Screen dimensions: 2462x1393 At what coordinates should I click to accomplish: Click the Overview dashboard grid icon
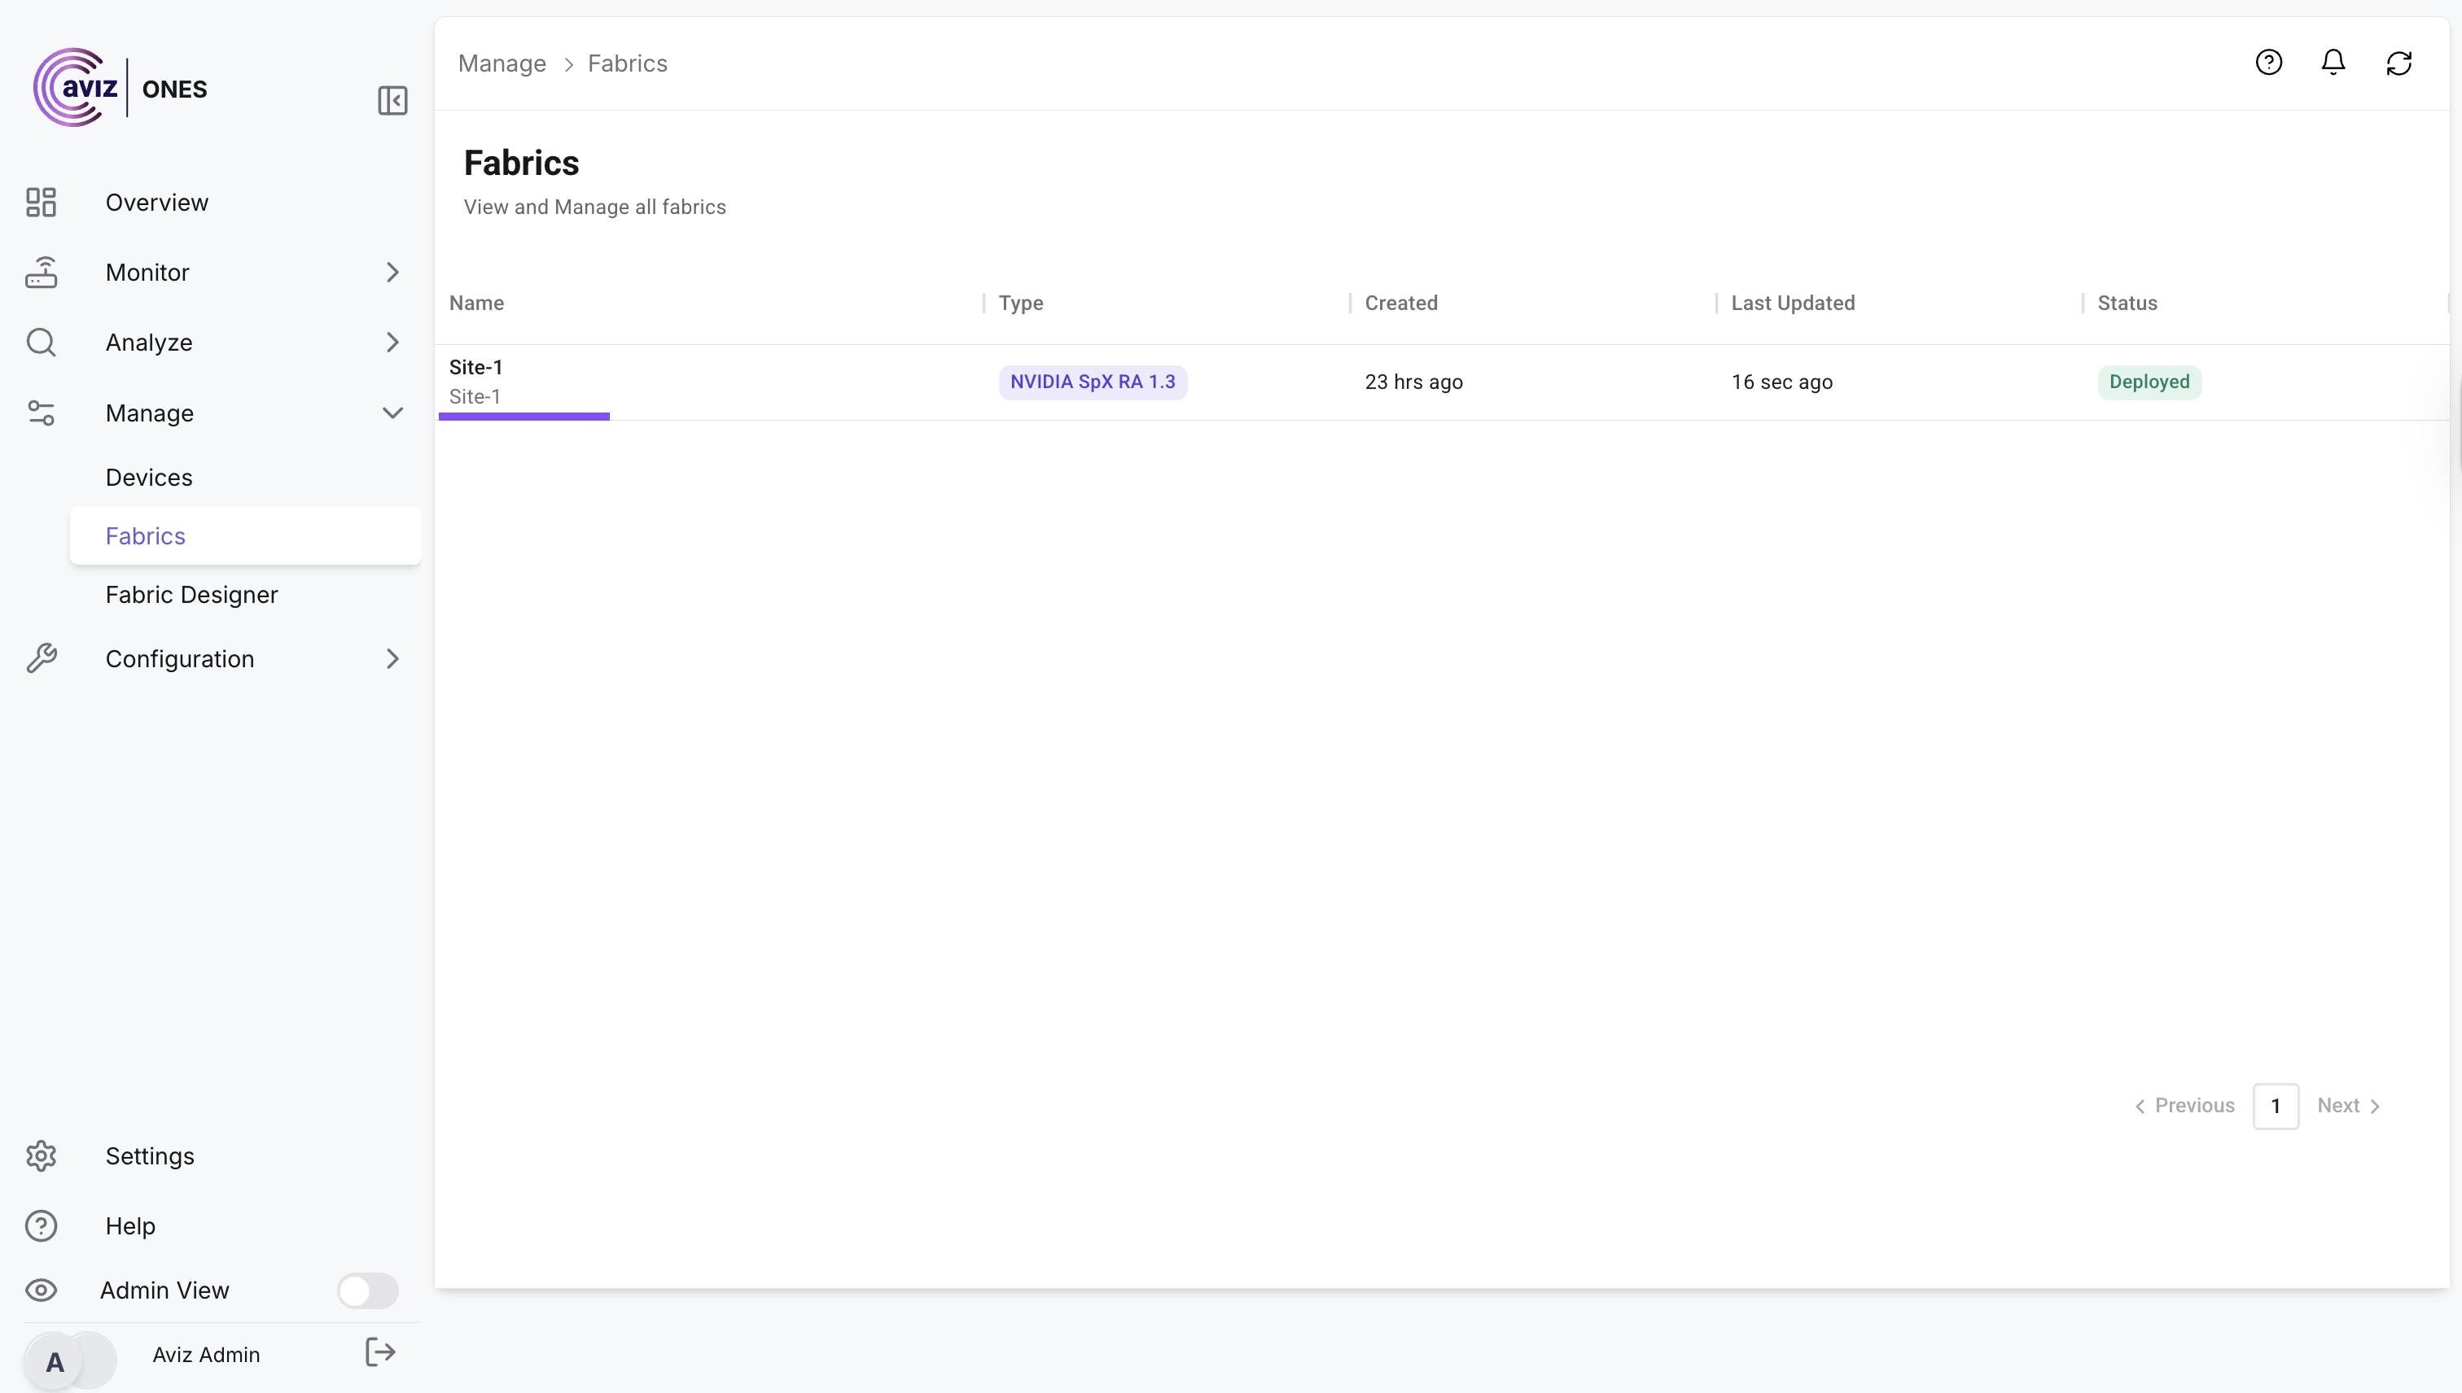[42, 203]
